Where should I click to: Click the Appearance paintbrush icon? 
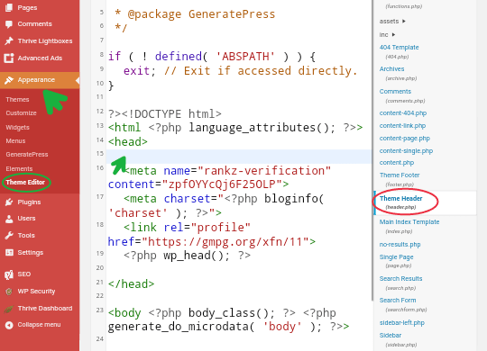click(9, 80)
